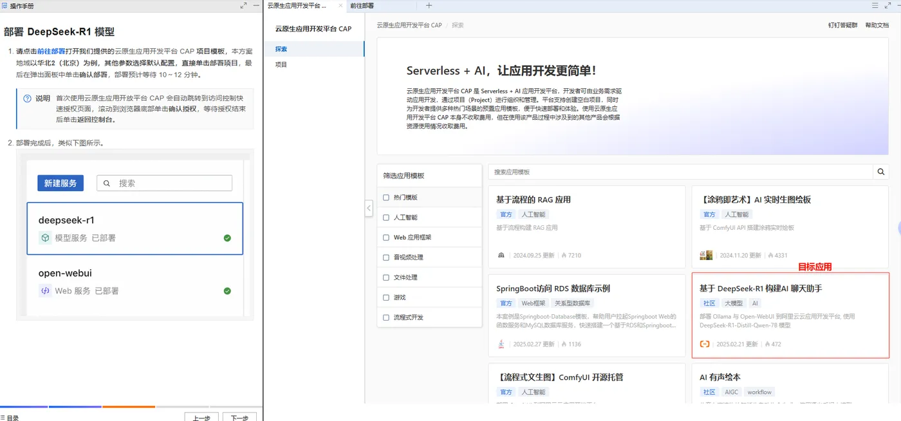Expand the browser window with fullscreen arrows icon
Screen dimensions: 901x421
887,5
